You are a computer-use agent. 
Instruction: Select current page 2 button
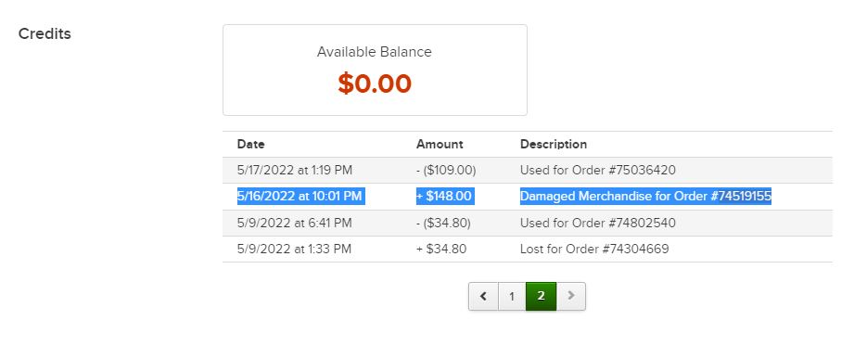(541, 297)
